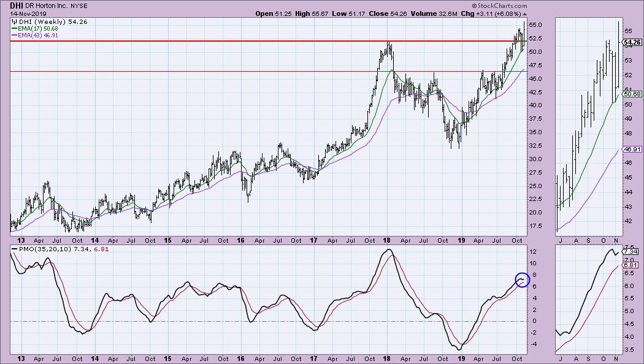Click the Volume 32.6M value in the header
Screen dimensions: 644x364
point(434,13)
